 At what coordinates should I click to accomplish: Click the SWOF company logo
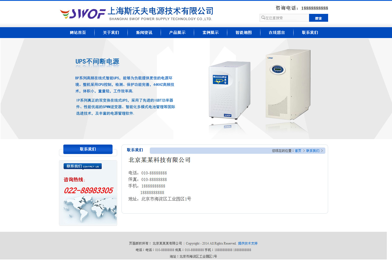(137, 14)
